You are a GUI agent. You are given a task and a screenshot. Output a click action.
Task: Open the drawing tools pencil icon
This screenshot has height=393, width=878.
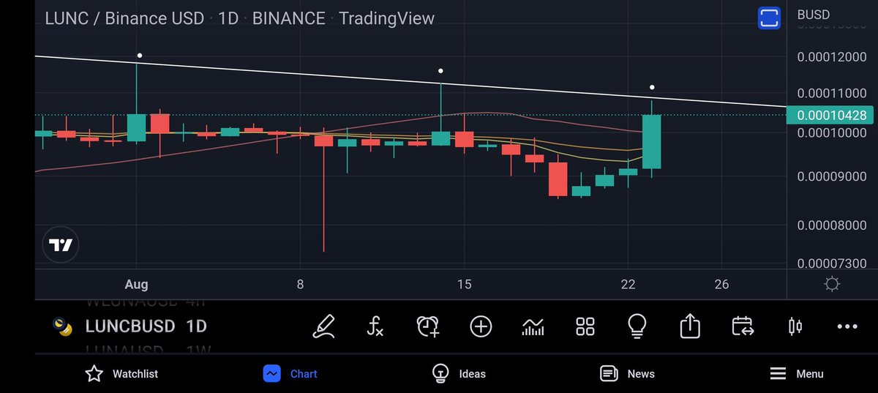click(x=323, y=326)
